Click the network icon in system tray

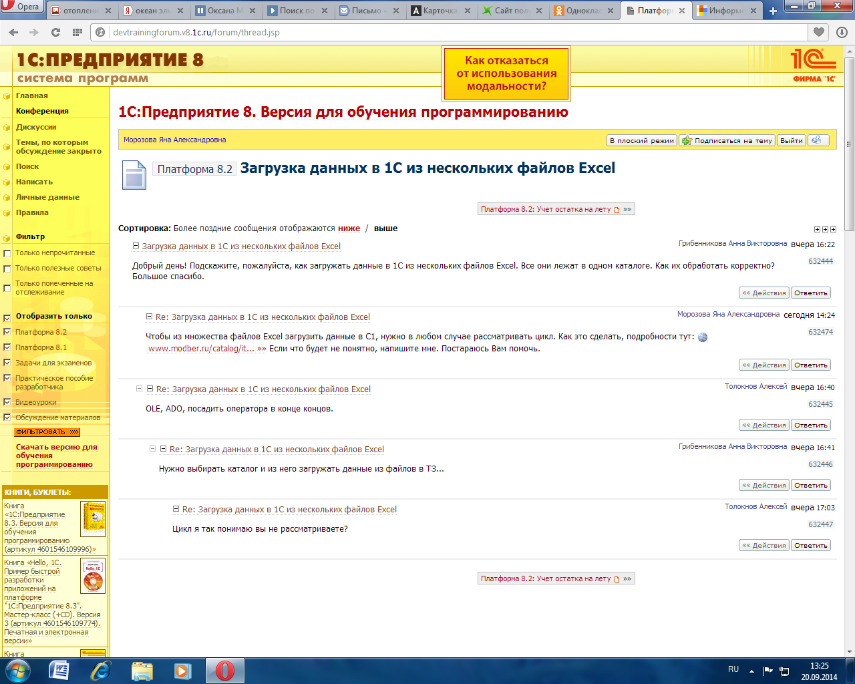pos(784,671)
